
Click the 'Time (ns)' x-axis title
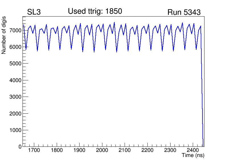[193, 156]
